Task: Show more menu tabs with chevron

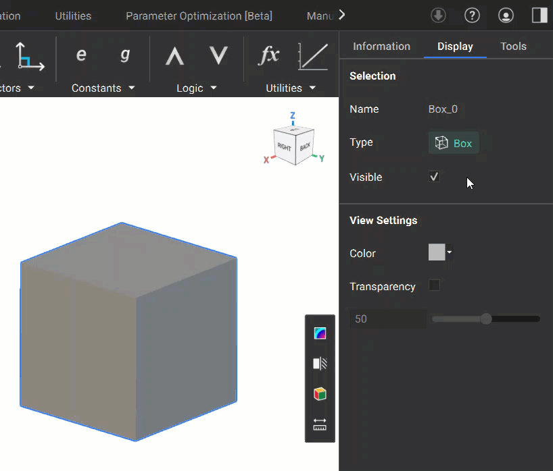Action: pos(342,15)
